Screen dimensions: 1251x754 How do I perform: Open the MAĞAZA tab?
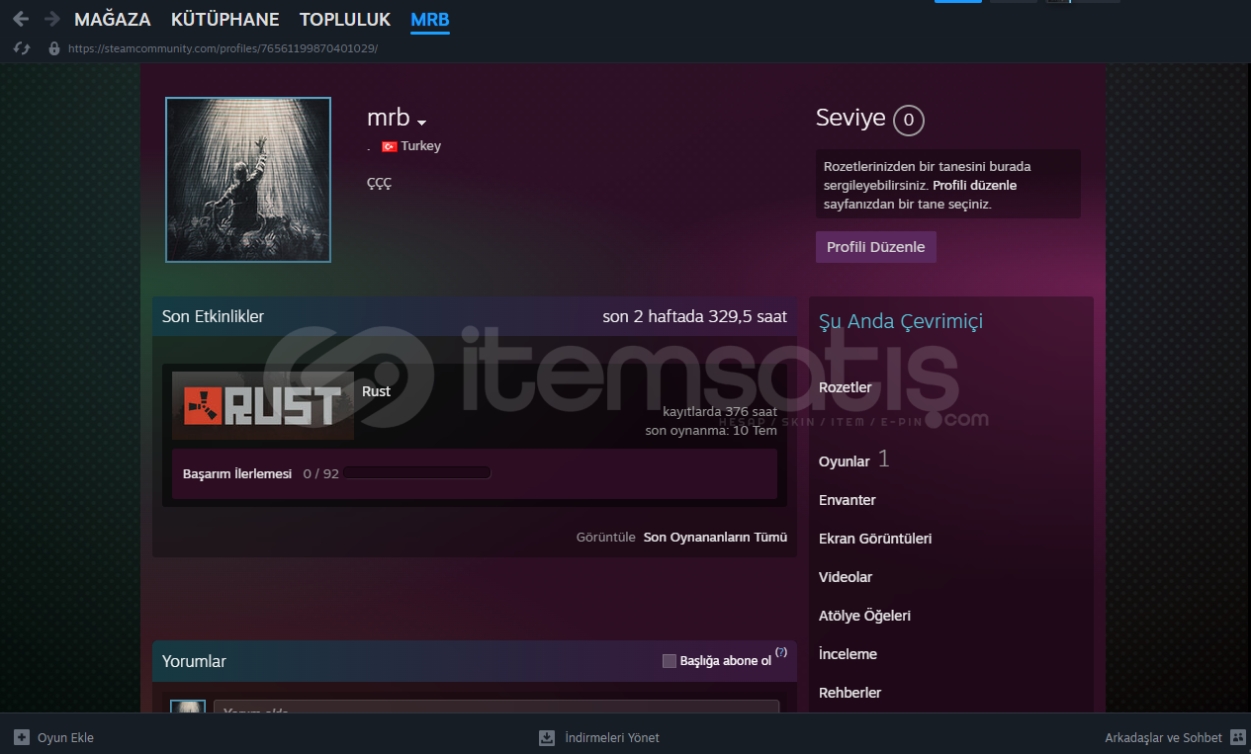coord(113,20)
